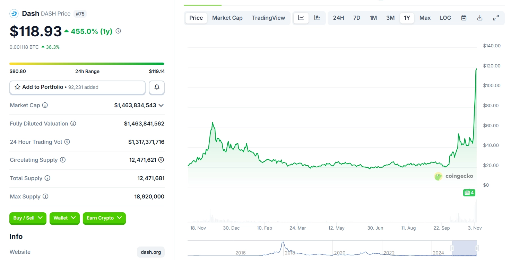The height and width of the screenshot is (260, 519).
Task: Switch to the line chart view icon
Action: coord(301,18)
